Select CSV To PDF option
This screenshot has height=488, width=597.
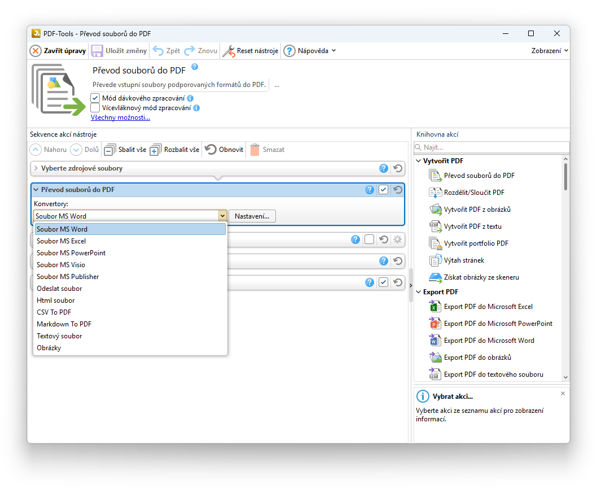(x=130, y=312)
